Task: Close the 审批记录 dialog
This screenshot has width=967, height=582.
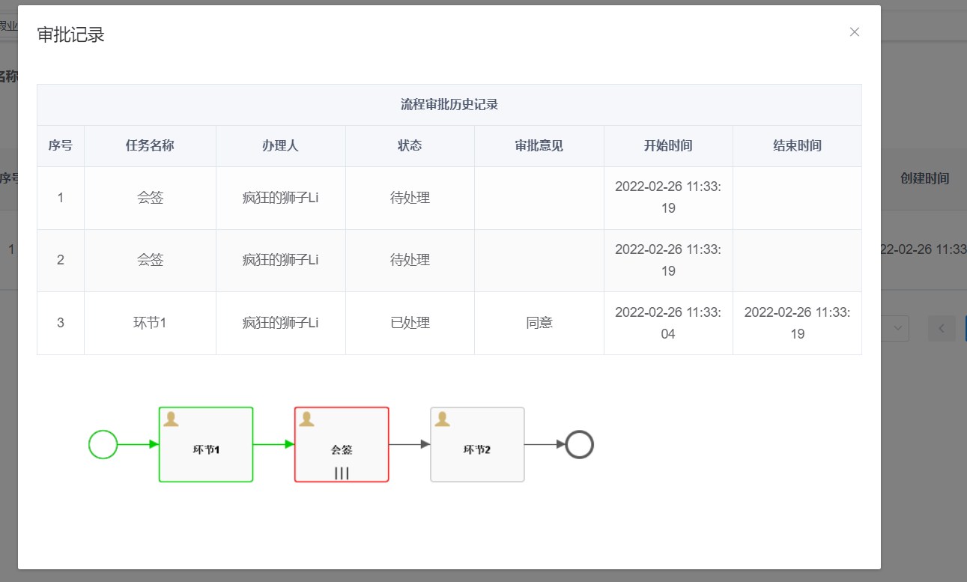Action: (x=854, y=32)
